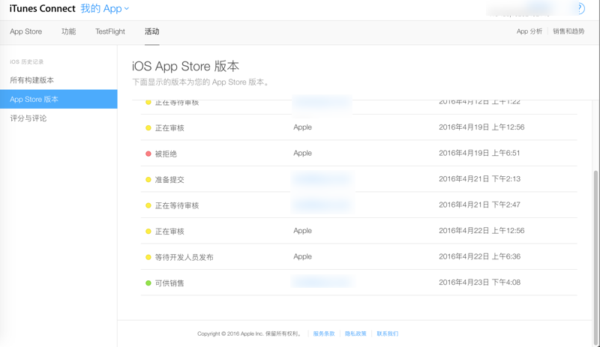The width and height of the screenshot is (600, 347).
Task: Click the green 可供销售 status dot
Action: point(148,283)
